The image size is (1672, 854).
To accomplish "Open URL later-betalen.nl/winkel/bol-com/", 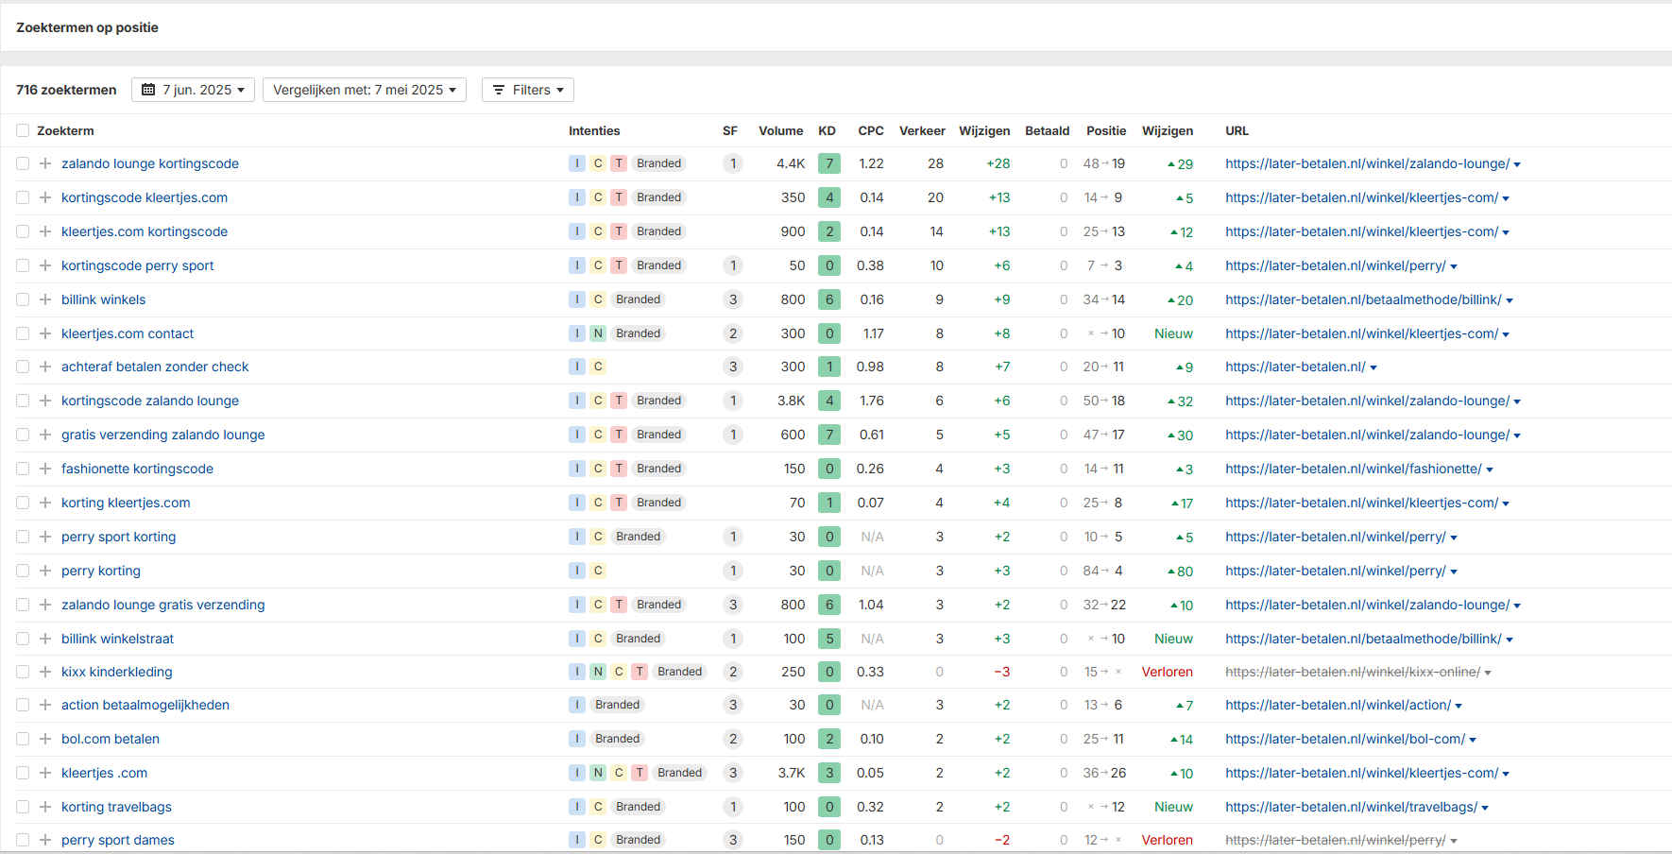I will pos(1345,739).
